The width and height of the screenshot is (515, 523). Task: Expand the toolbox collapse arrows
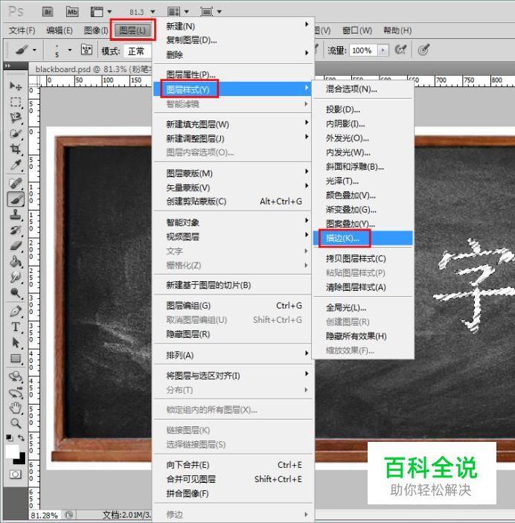point(8,65)
